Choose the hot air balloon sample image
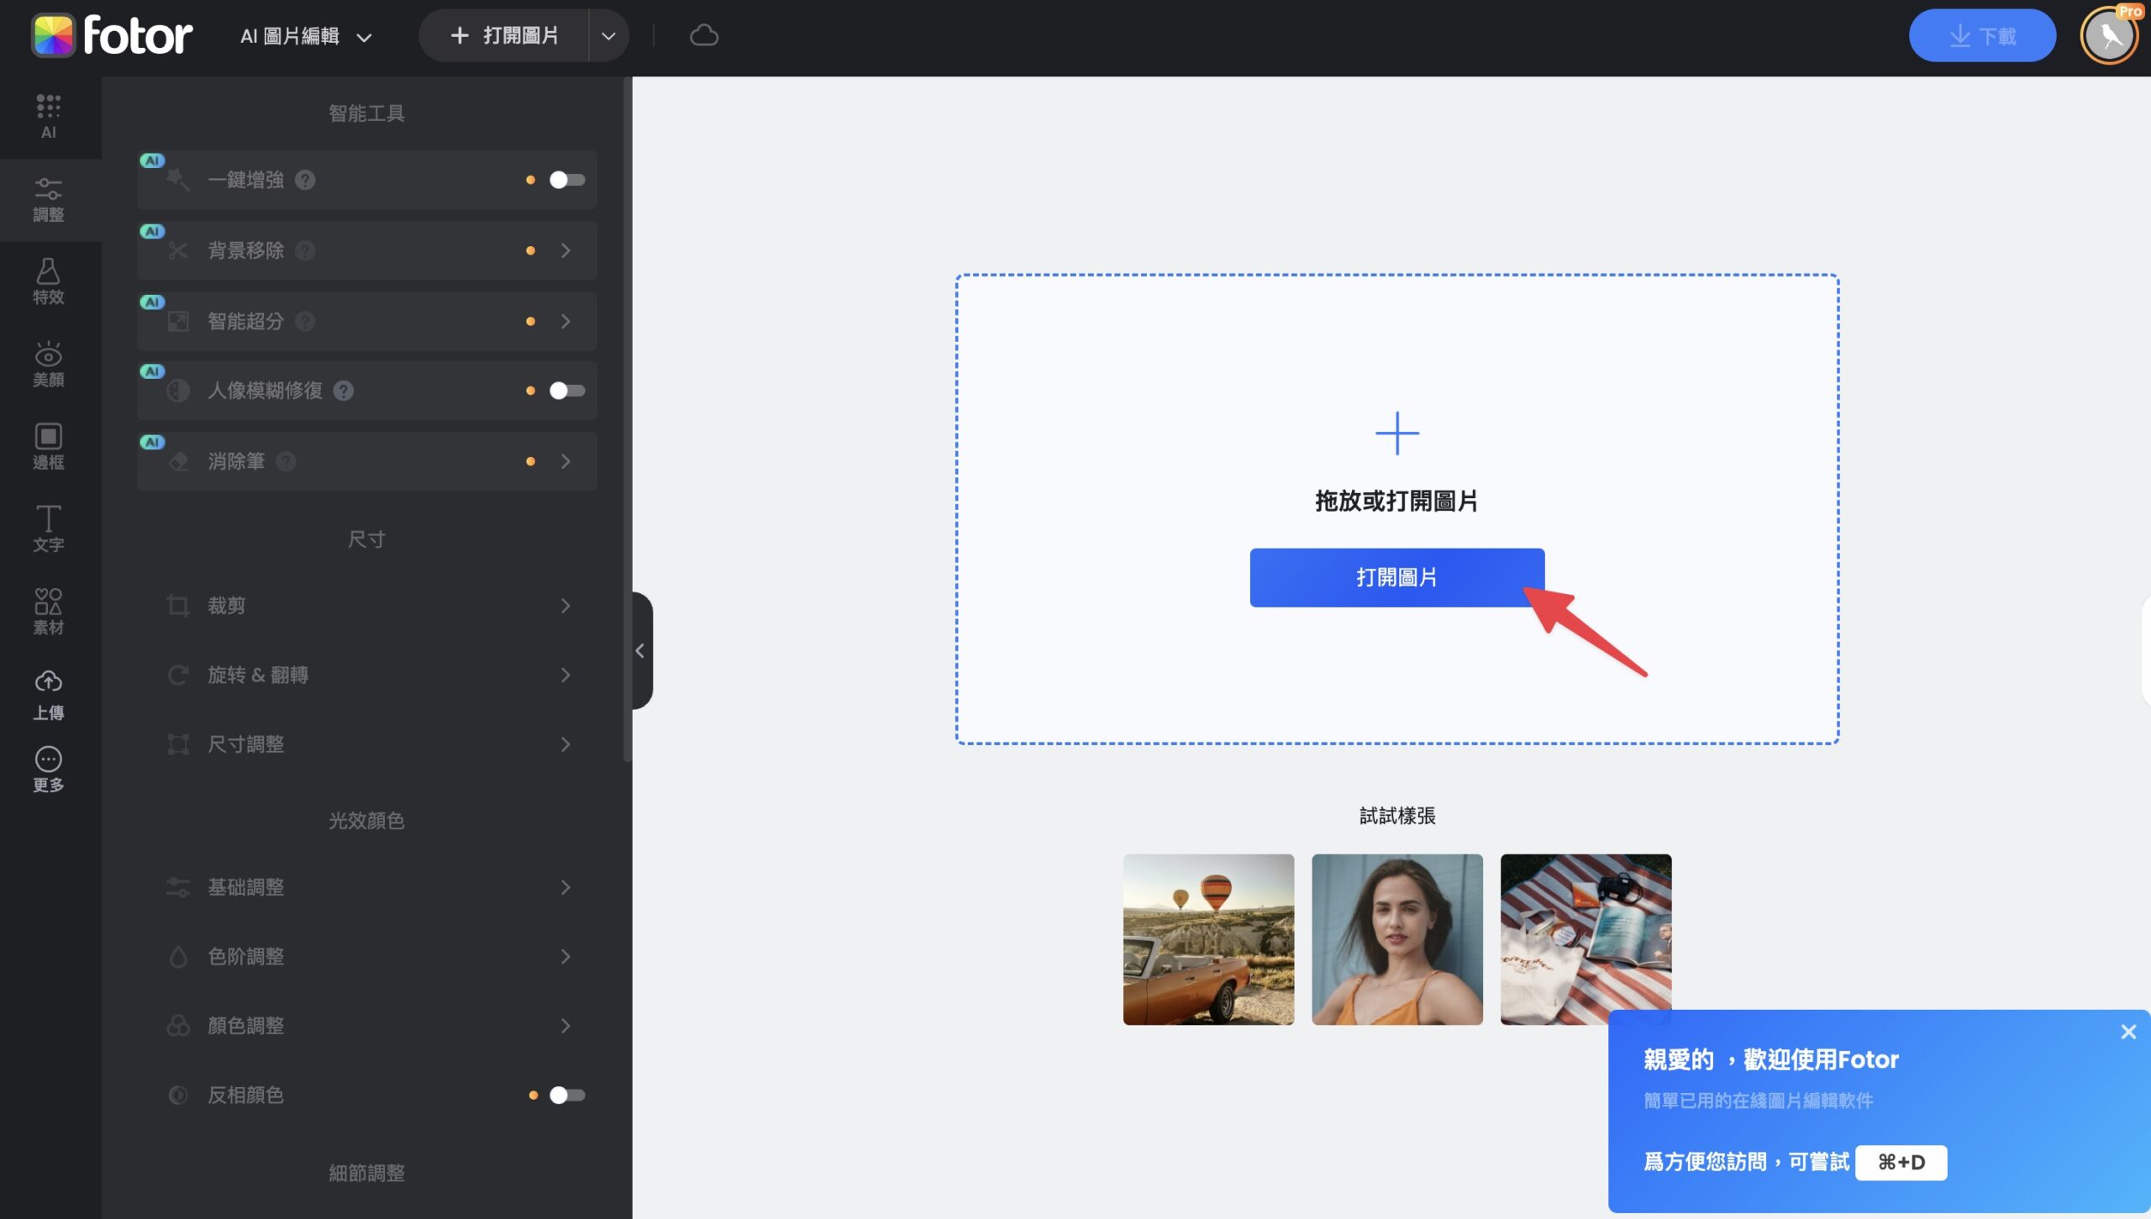The width and height of the screenshot is (2151, 1219). [x=1208, y=939]
